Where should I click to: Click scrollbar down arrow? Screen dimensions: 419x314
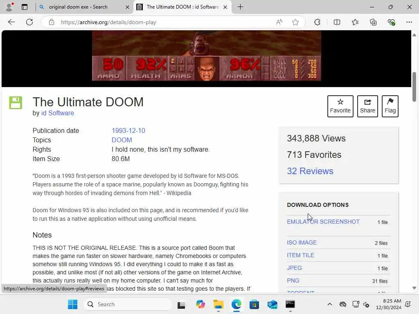point(414,288)
